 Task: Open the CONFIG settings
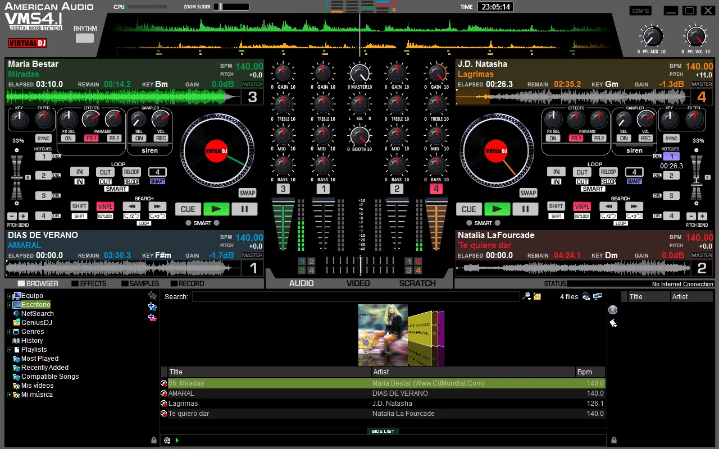(640, 10)
